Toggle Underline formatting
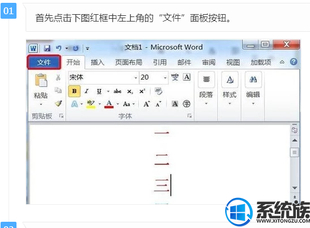 click(99, 91)
